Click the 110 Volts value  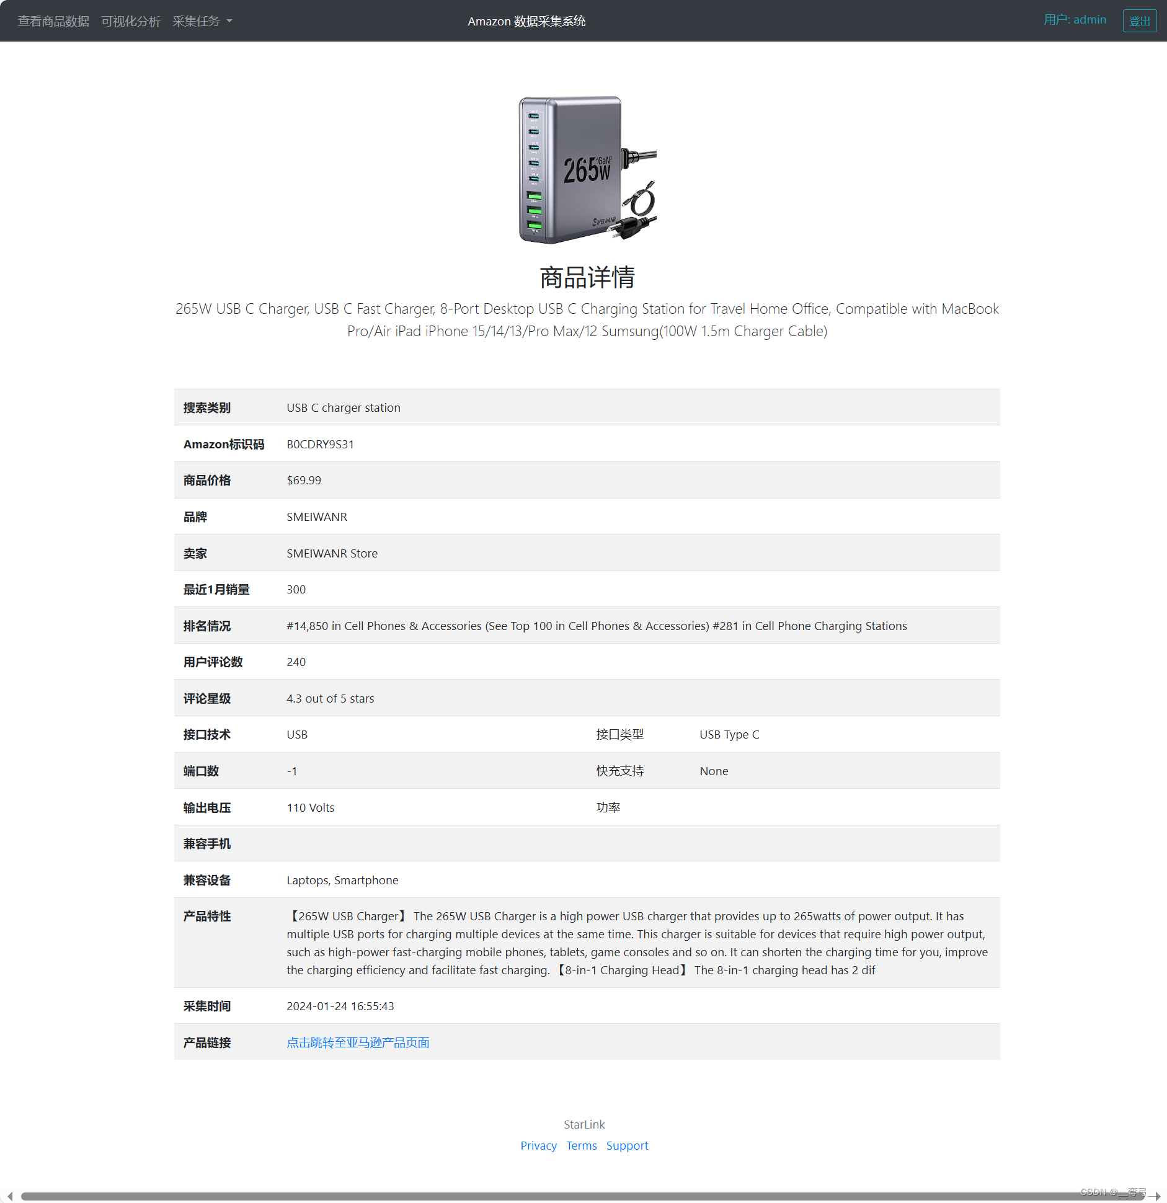tap(310, 807)
